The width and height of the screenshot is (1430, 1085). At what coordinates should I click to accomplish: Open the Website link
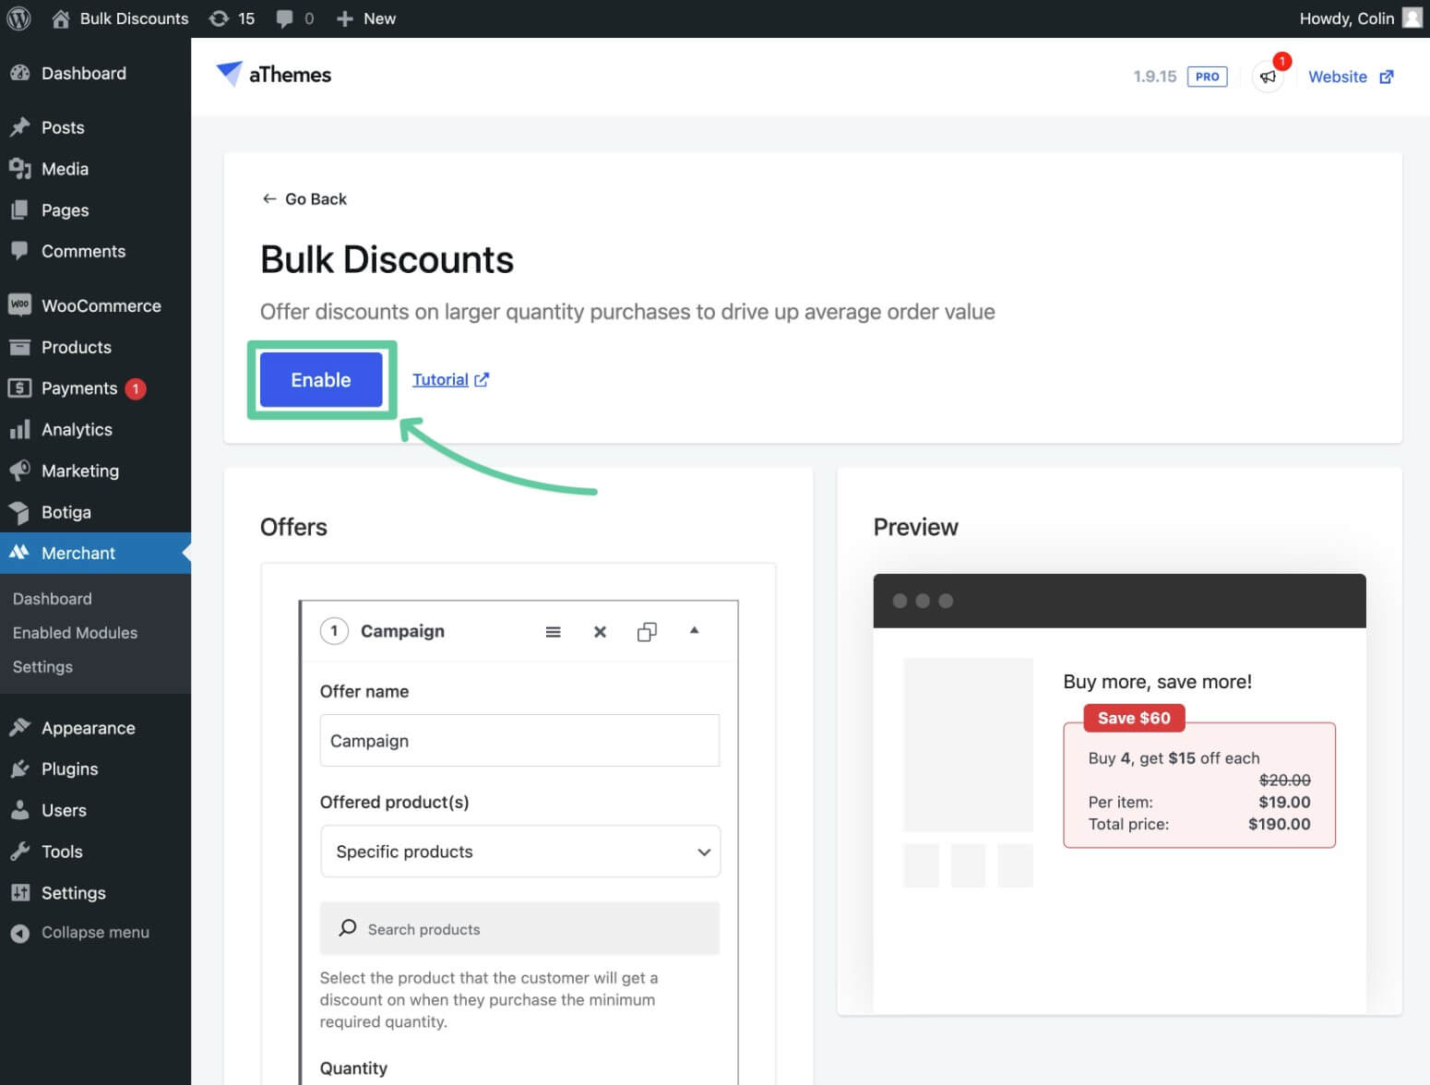point(1338,77)
